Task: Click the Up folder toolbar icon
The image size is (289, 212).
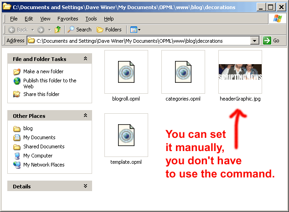Action: click(57, 30)
